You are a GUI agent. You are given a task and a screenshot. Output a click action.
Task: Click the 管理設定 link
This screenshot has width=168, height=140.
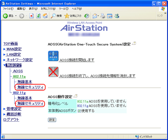(14, 109)
